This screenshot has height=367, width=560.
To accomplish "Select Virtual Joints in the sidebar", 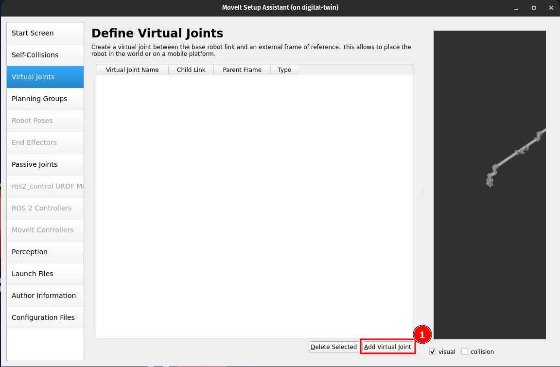I will [x=45, y=77].
